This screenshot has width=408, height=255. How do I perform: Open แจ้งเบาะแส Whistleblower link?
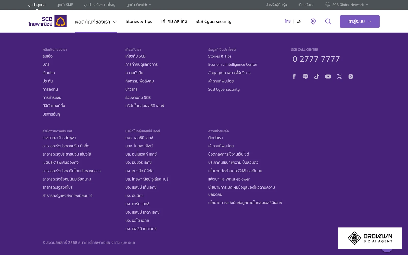(x=229, y=179)
